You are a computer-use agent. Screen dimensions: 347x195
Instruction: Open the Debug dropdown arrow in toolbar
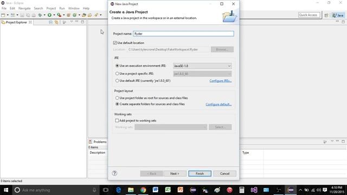(x=44, y=15)
